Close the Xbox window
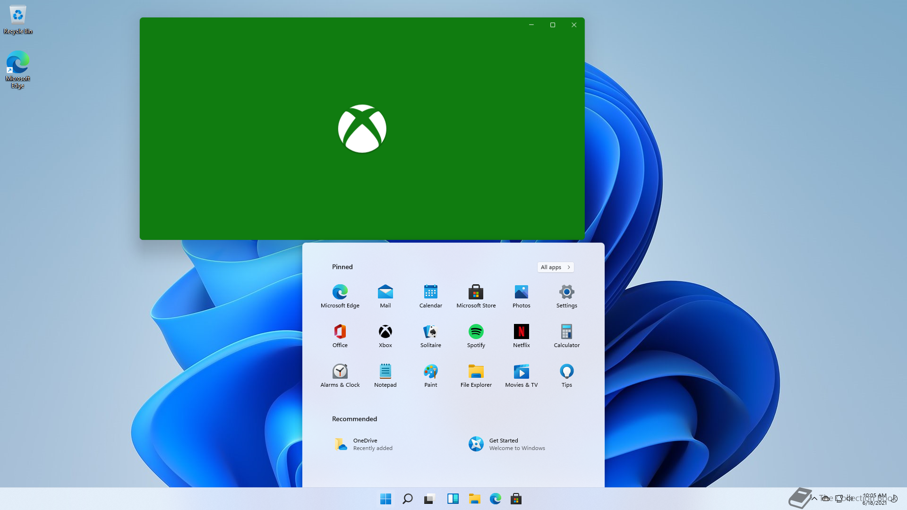 tap(574, 25)
